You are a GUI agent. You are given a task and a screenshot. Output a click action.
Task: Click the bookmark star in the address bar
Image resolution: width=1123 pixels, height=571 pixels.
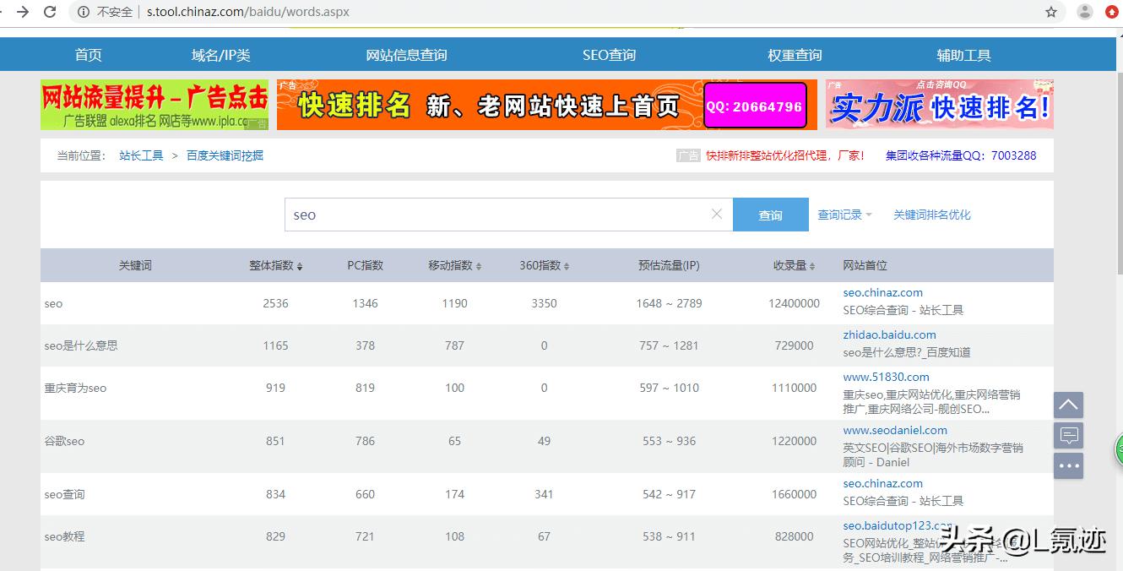(1051, 13)
